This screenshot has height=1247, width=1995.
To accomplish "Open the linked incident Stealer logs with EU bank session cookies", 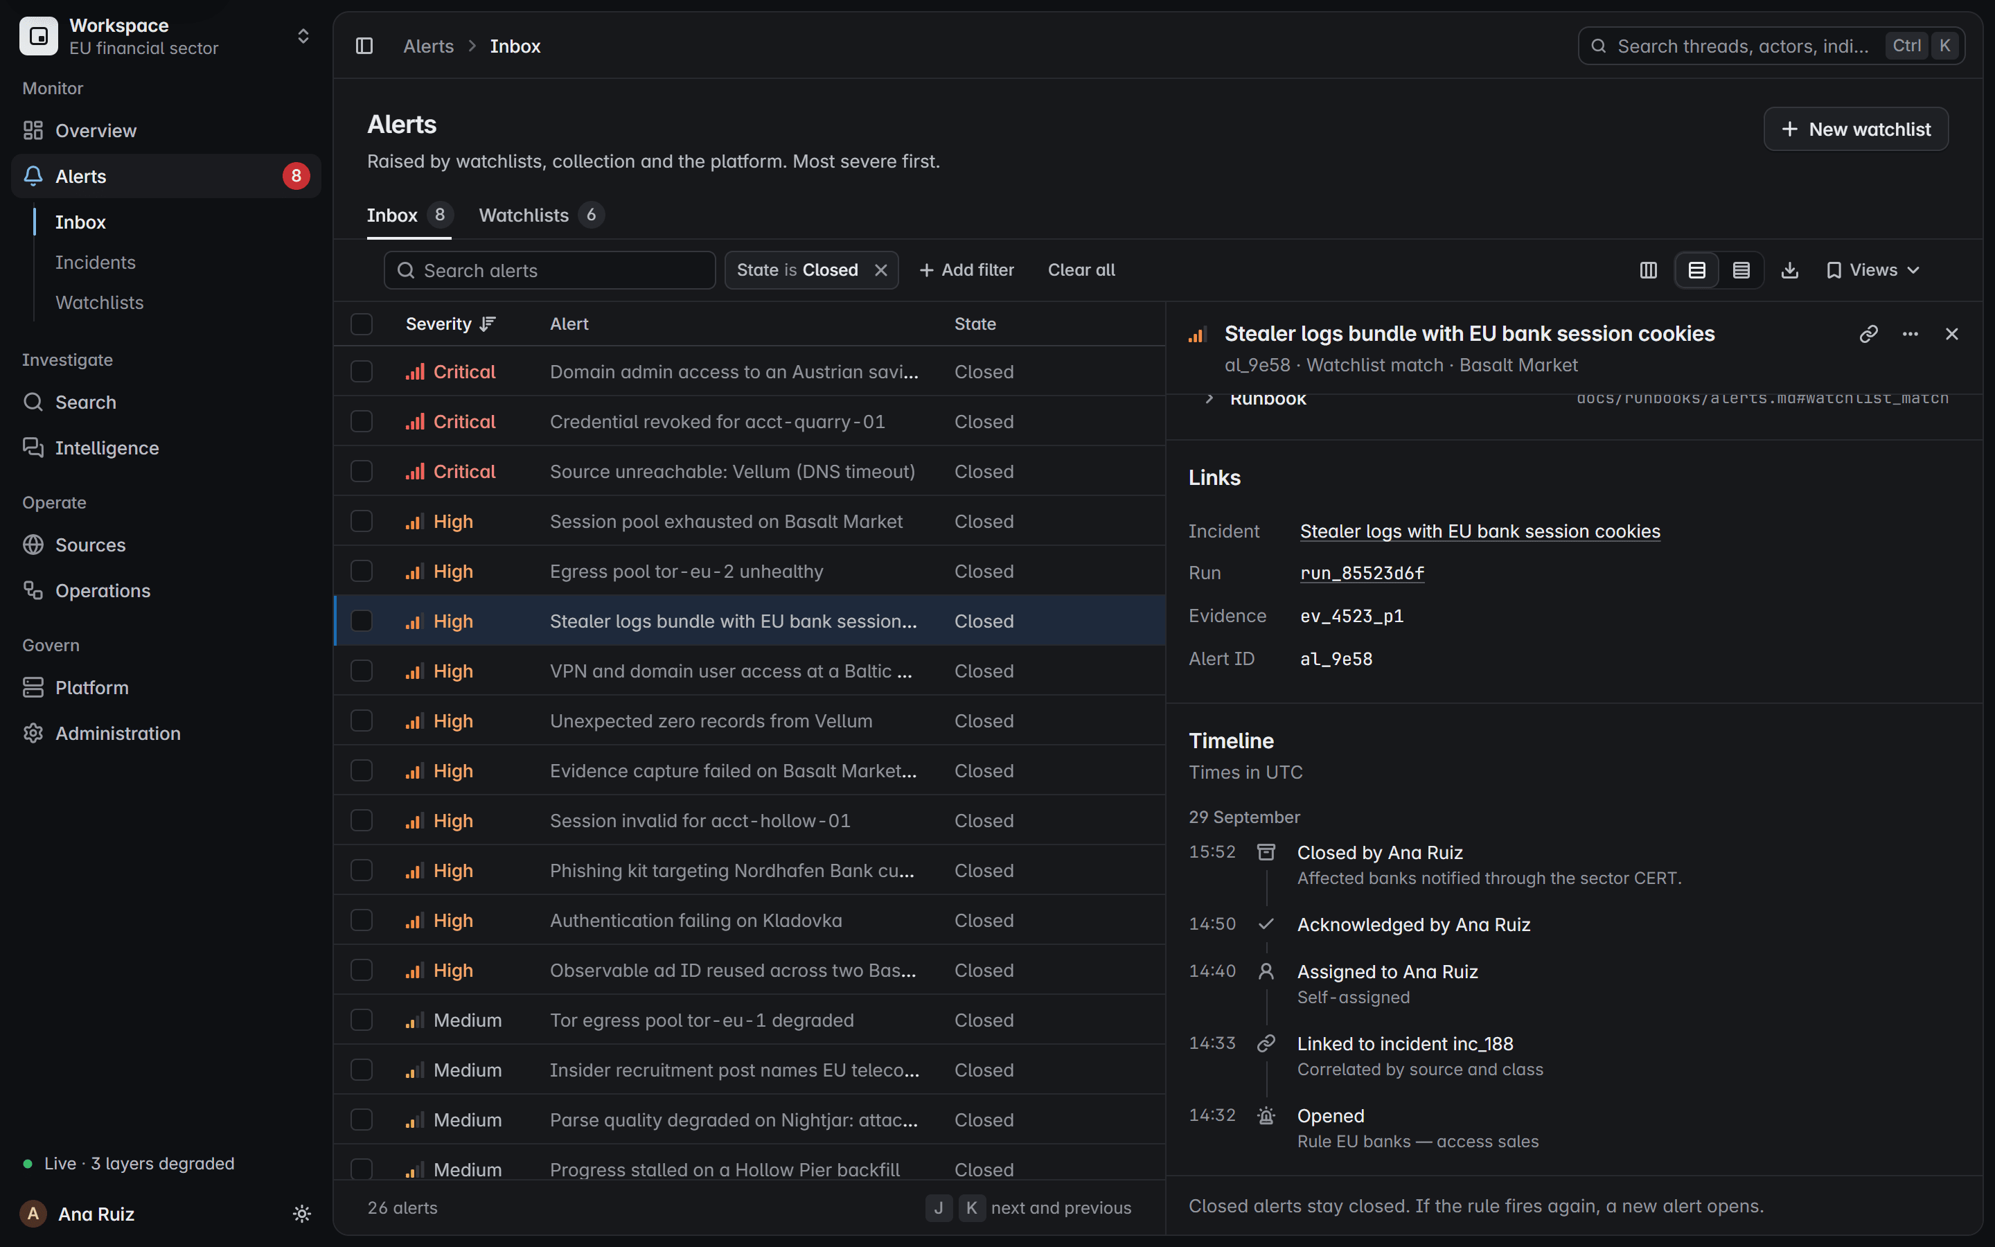I will (x=1480, y=532).
